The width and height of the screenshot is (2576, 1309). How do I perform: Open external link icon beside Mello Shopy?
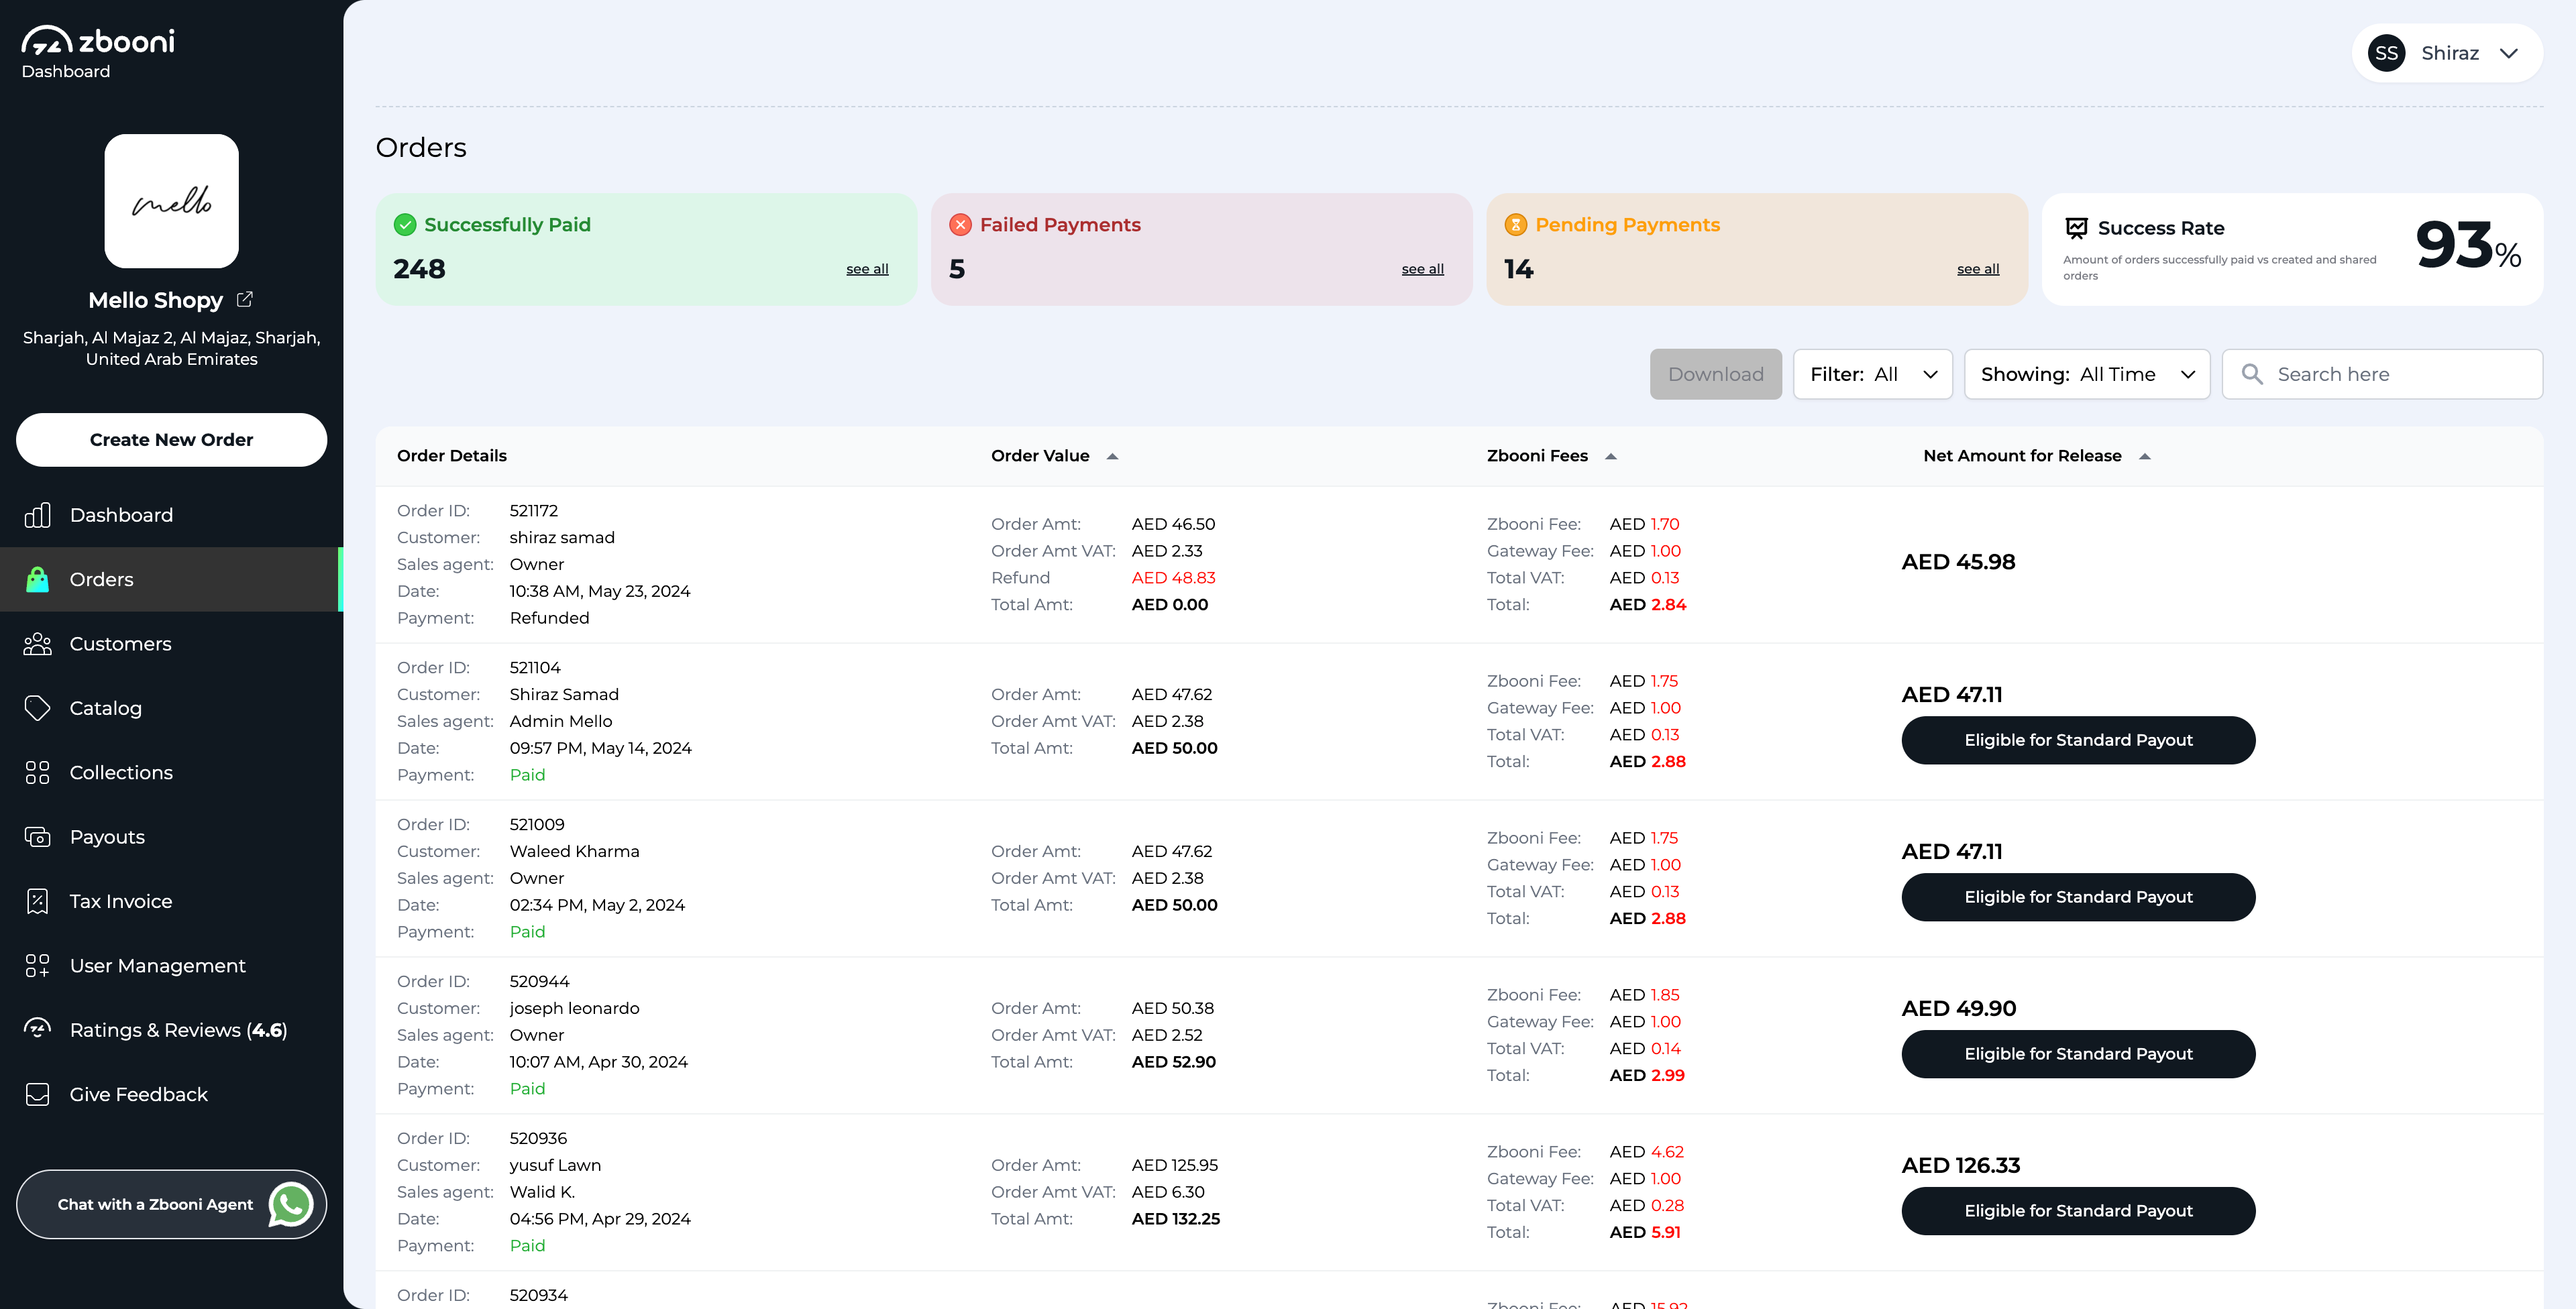click(x=244, y=299)
